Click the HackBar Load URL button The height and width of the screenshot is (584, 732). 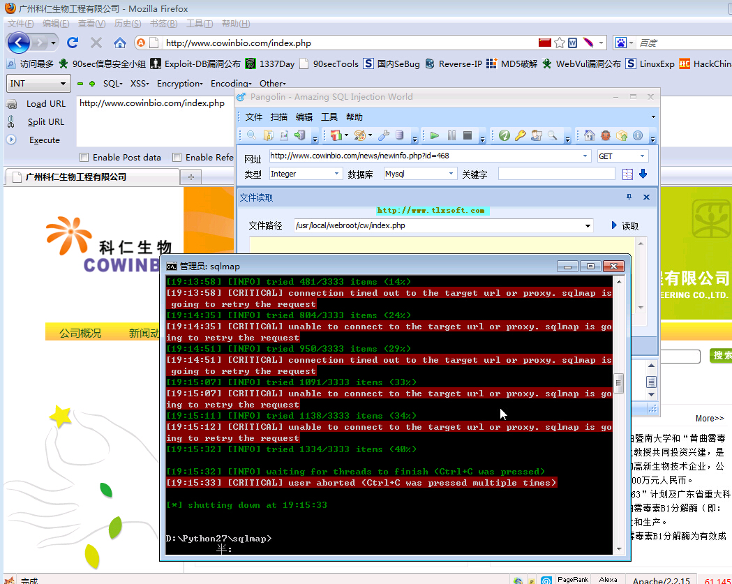coord(46,104)
